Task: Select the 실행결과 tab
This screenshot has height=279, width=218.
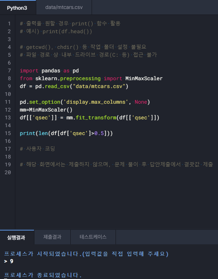Action: pos(16,237)
